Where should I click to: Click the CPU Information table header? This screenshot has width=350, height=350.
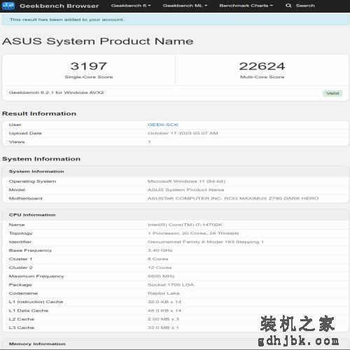click(32, 215)
